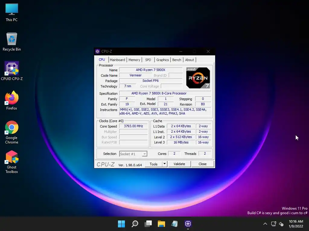Select CPU-Z icon in taskbar

click(x=188, y=224)
